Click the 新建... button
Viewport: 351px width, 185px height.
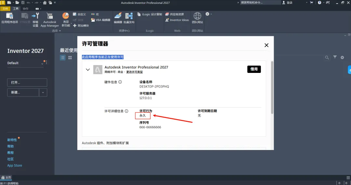coord(23,92)
